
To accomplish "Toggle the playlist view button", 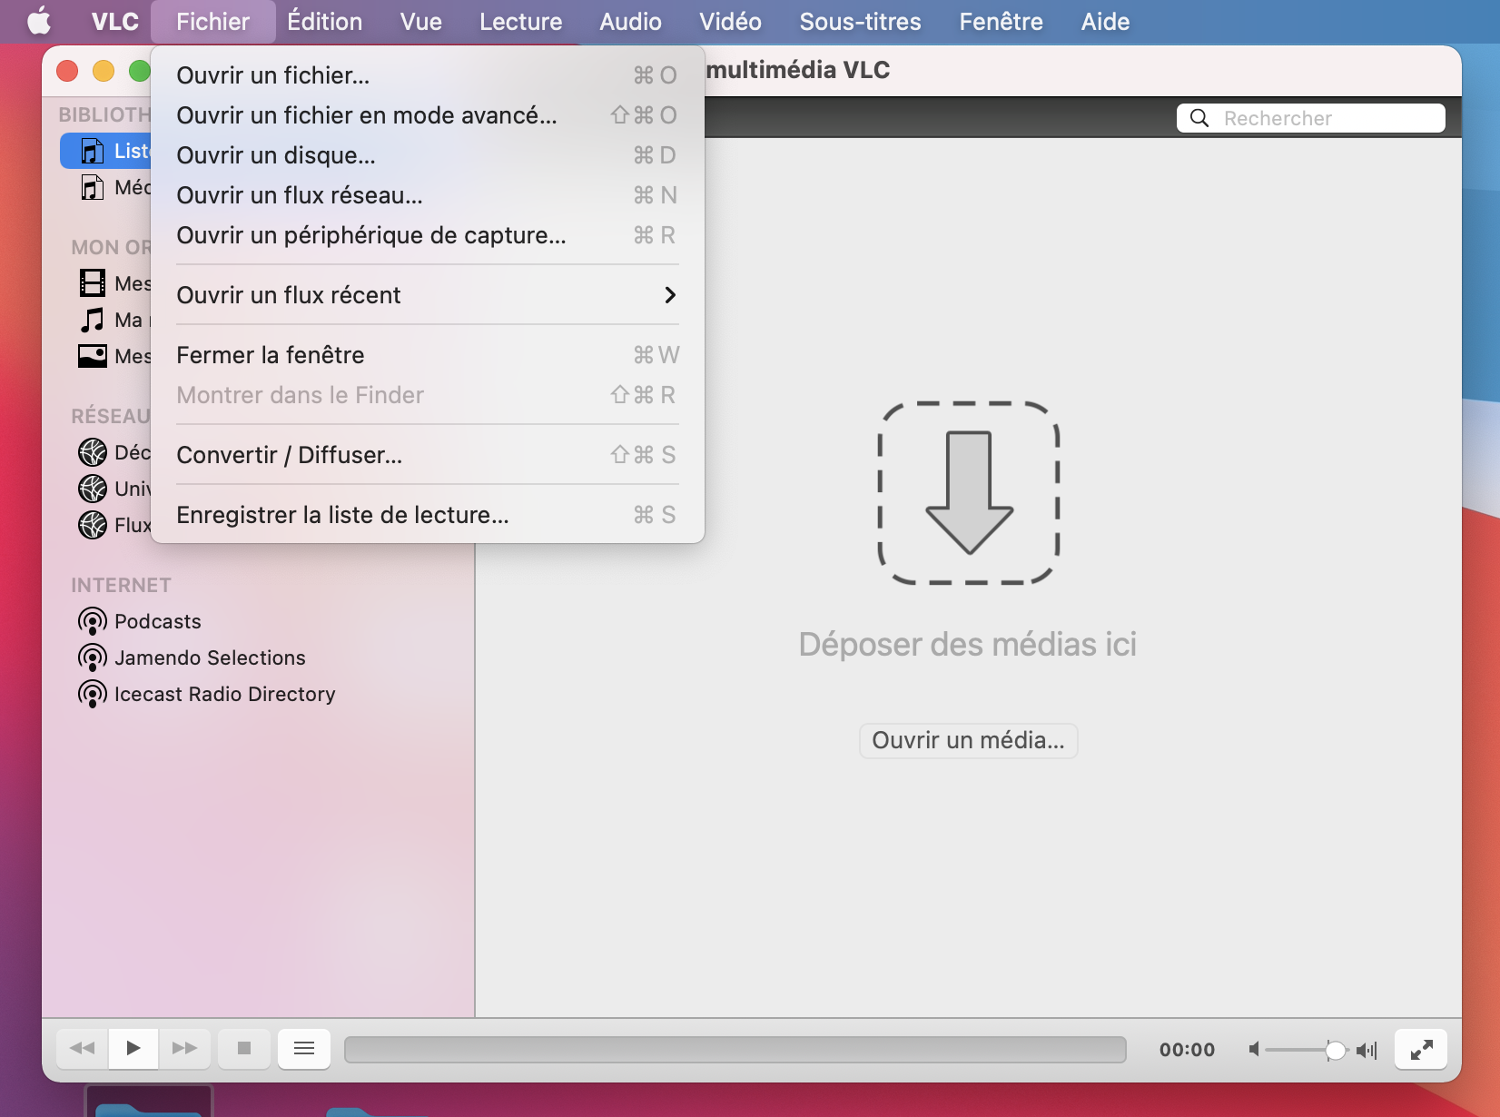I will [x=304, y=1049].
